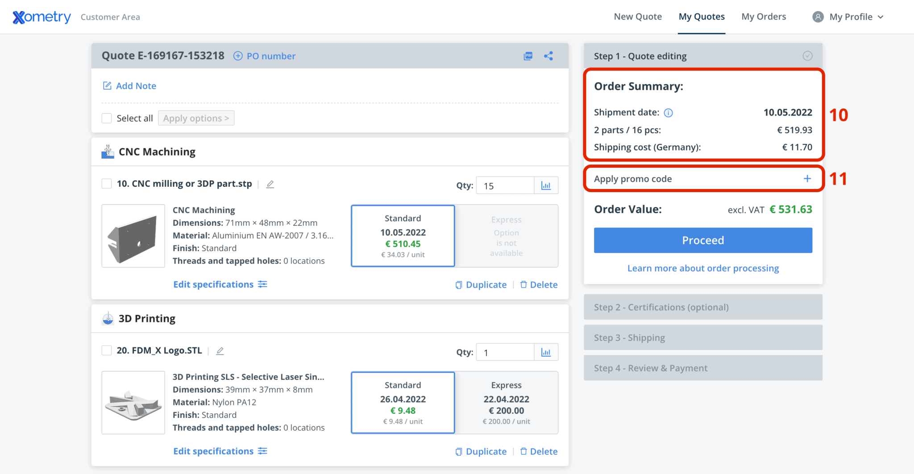914x474 pixels.
Task: Share the quote via the share icon
Action: coord(548,56)
